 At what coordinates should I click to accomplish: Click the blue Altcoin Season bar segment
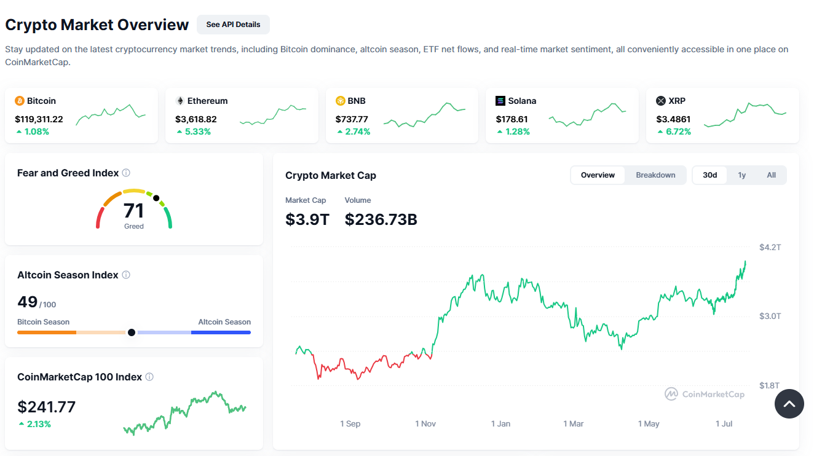pos(221,332)
